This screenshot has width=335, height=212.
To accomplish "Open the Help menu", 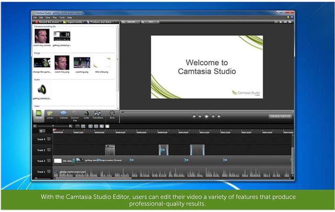I will 70,18.
